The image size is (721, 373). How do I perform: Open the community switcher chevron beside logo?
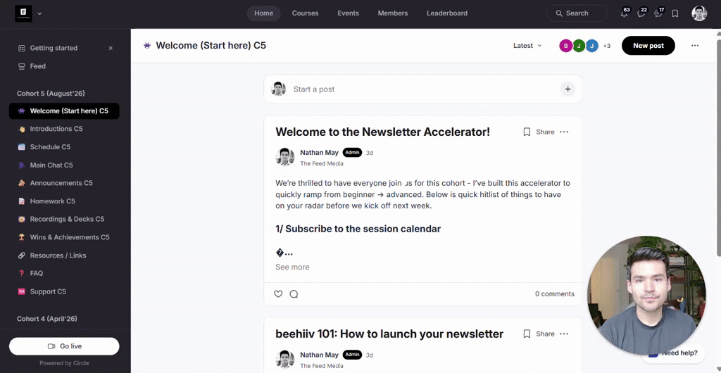[39, 13]
